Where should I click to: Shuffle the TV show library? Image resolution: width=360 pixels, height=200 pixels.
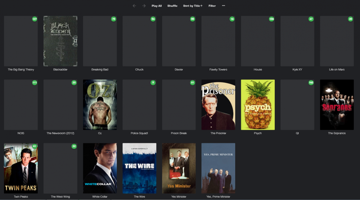172,6
